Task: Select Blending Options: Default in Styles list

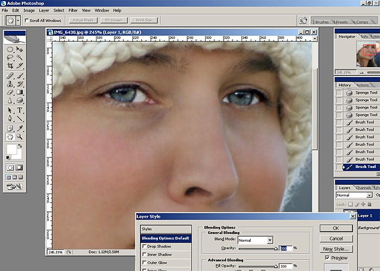Action: coord(166,238)
